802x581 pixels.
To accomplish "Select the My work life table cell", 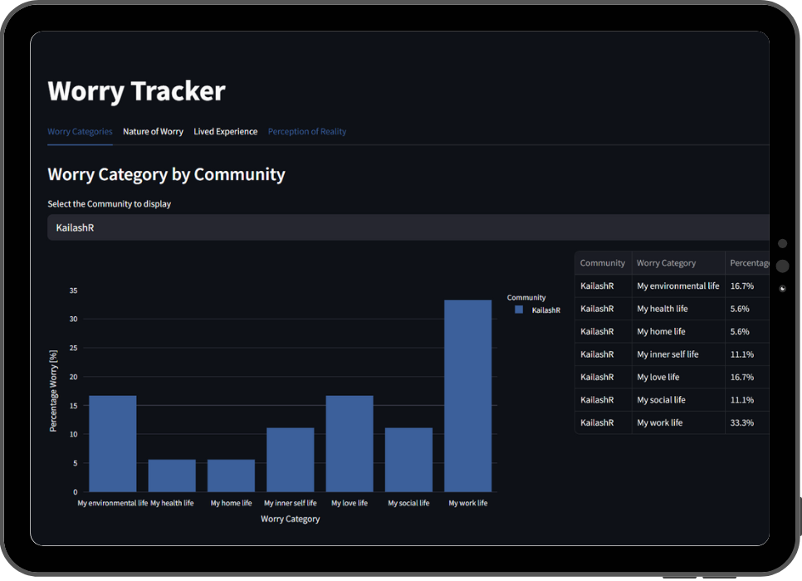I will [x=660, y=422].
